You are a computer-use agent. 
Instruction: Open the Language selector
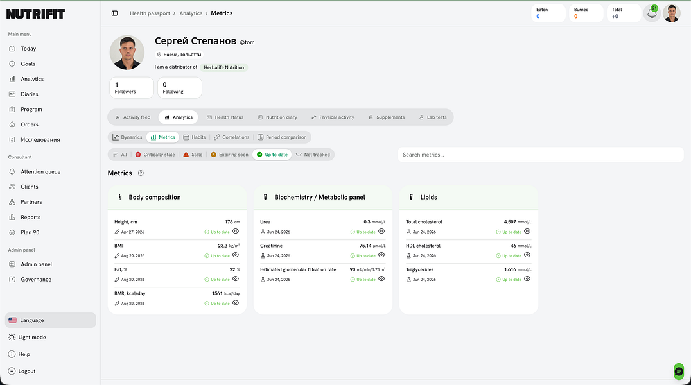50,320
